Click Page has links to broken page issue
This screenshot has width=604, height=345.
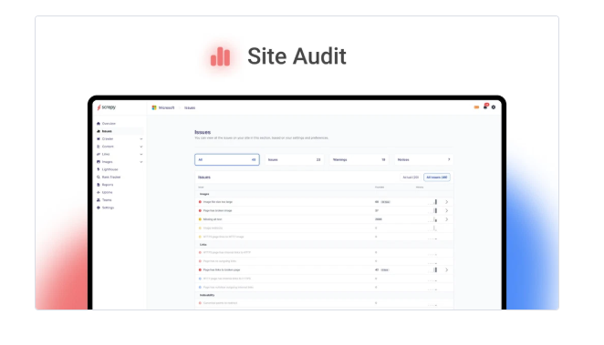(222, 270)
